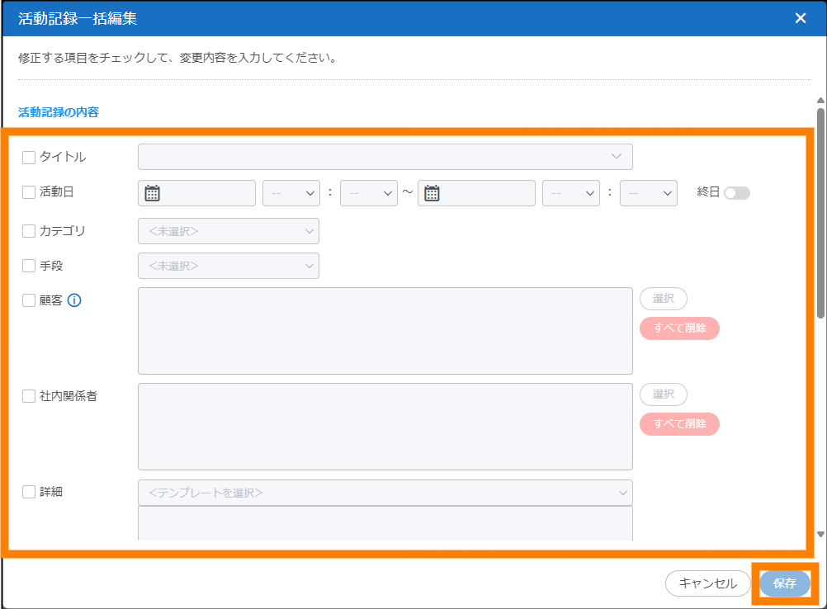Open the カテゴリ <未選択> dropdown

tap(228, 231)
